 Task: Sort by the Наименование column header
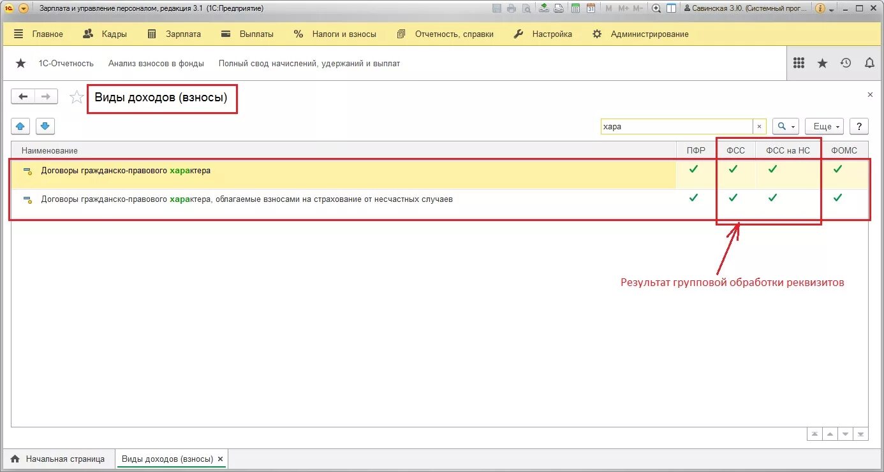[344, 150]
